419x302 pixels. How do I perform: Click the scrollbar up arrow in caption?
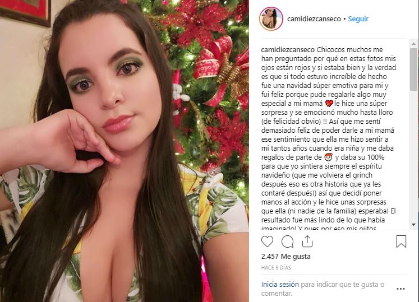coord(413,44)
